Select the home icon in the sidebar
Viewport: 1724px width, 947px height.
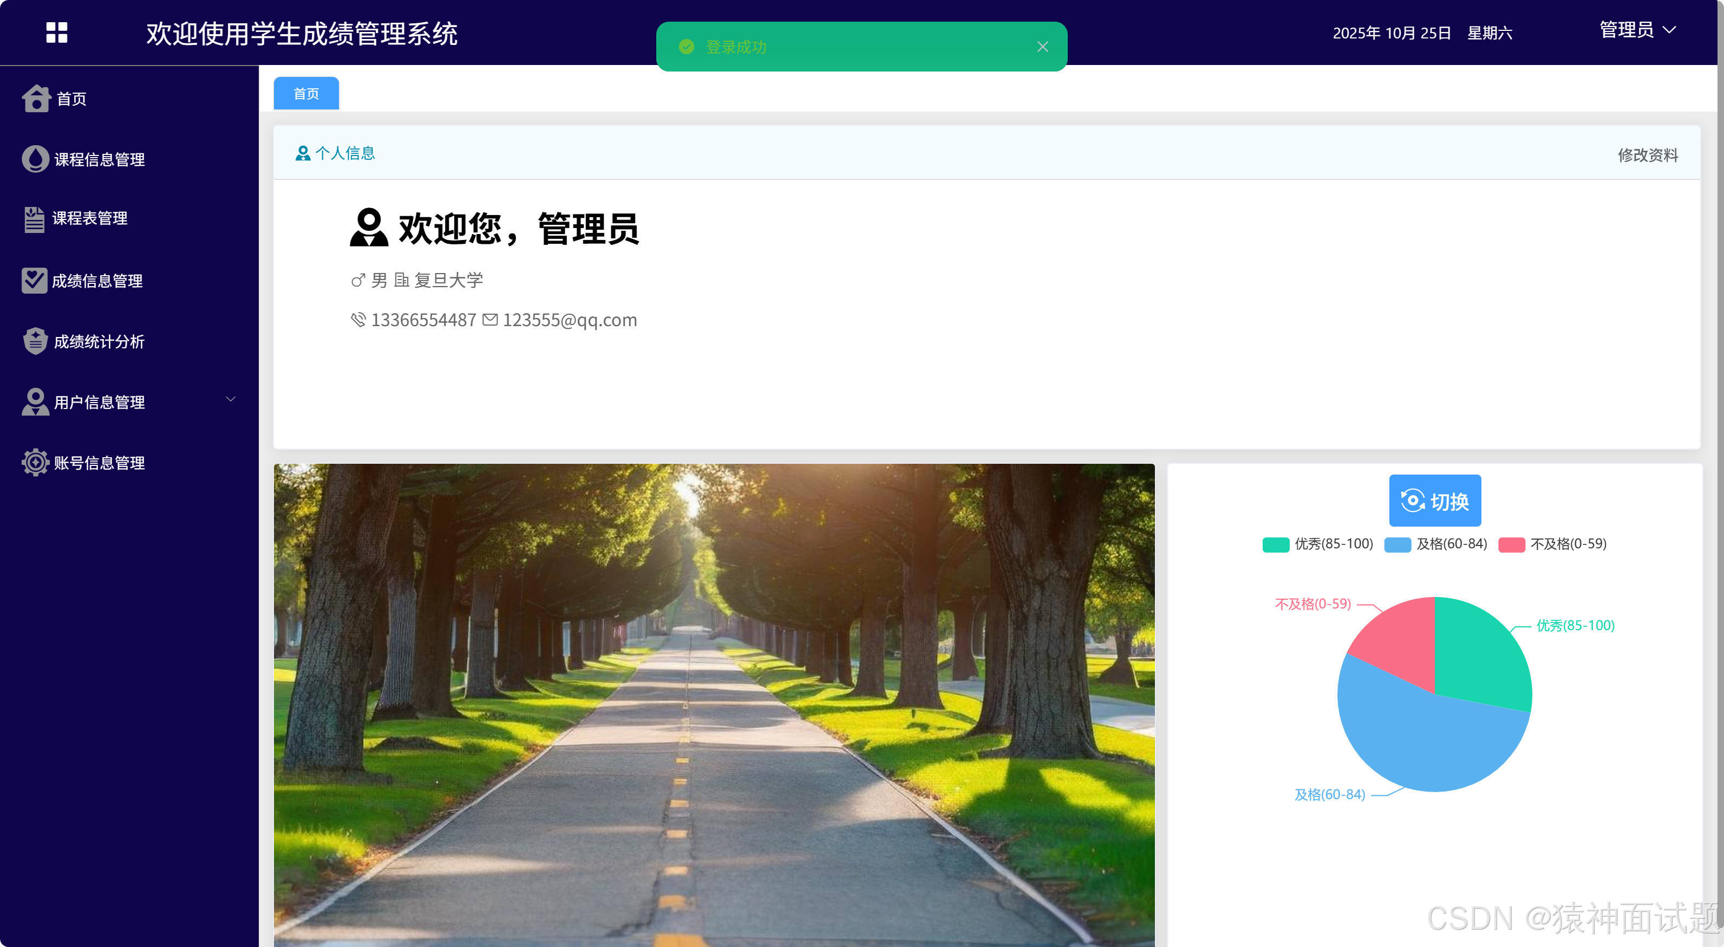(x=36, y=98)
